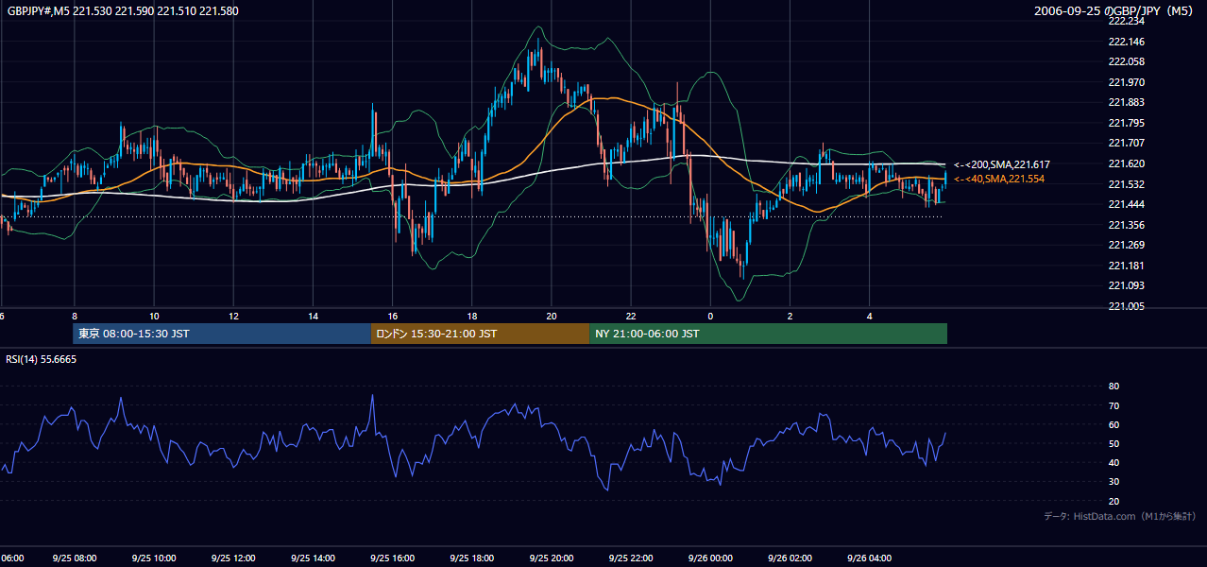The width and height of the screenshot is (1207, 567).
Task: Click price axis label 221.444
Action: (1128, 204)
